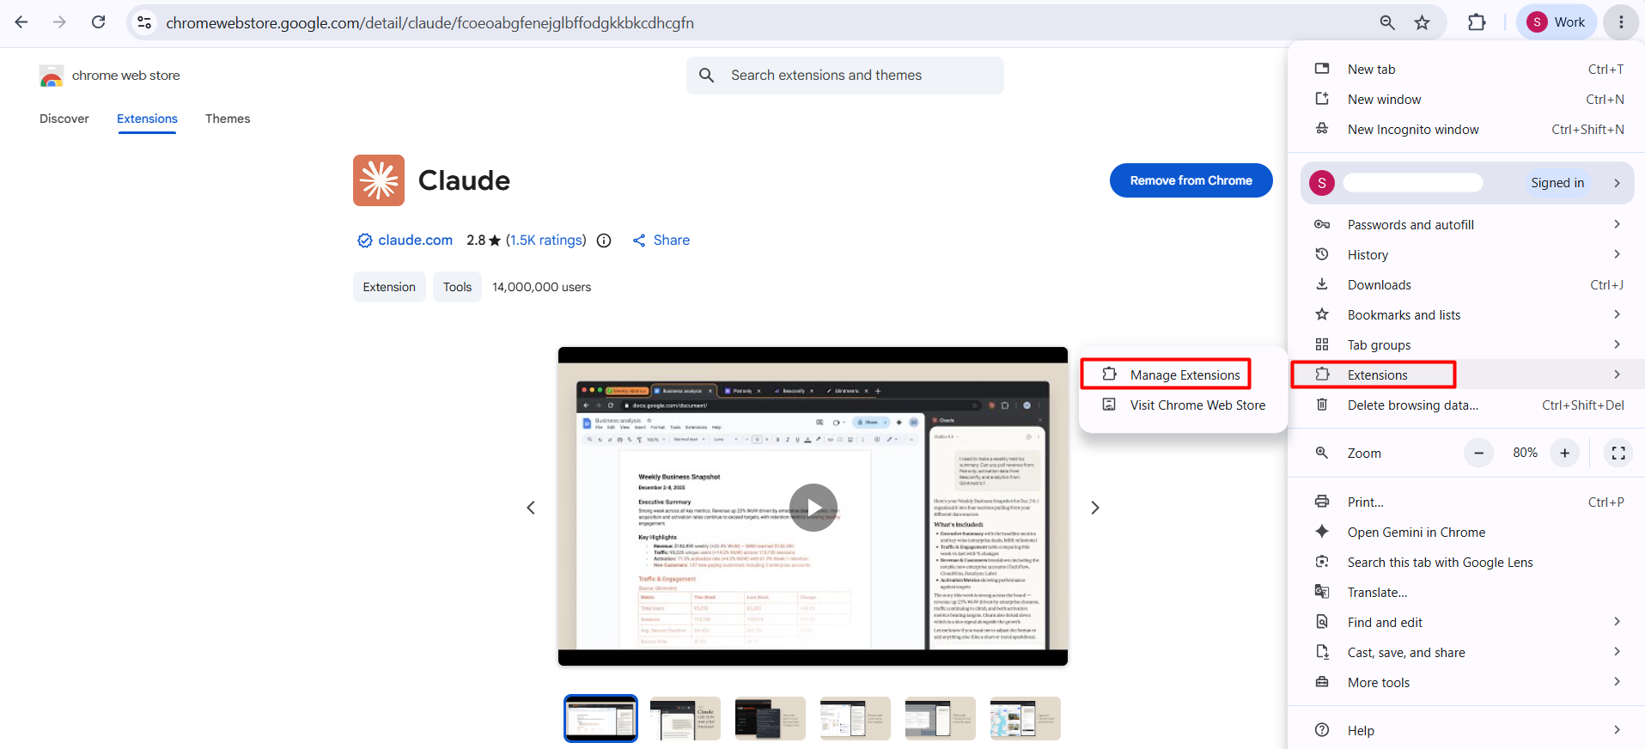The image size is (1645, 749).
Task: Click the search magnifier in the store search box
Action: pos(707,76)
